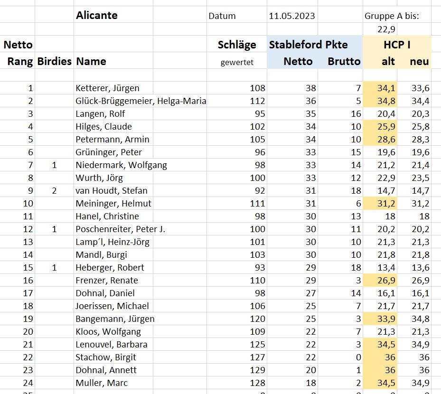Select Glück-Brüggemeier, Helga-Maria name cell
Image resolution: width=441 pixels, height=394 pixels.
[140, 101]
